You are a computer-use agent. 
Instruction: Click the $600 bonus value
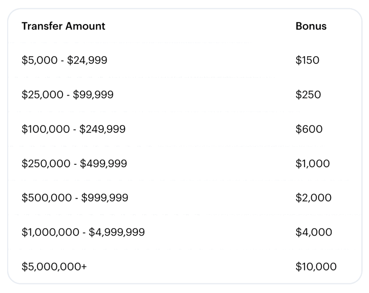309,129
